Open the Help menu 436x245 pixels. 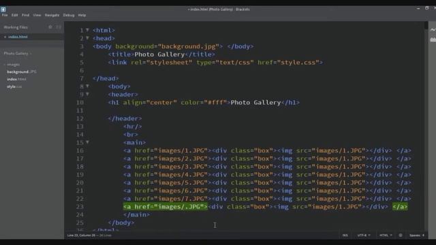coord(82,15)
